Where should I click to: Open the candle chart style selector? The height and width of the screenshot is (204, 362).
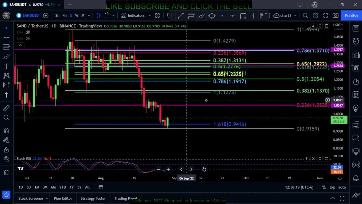point(98,16)
